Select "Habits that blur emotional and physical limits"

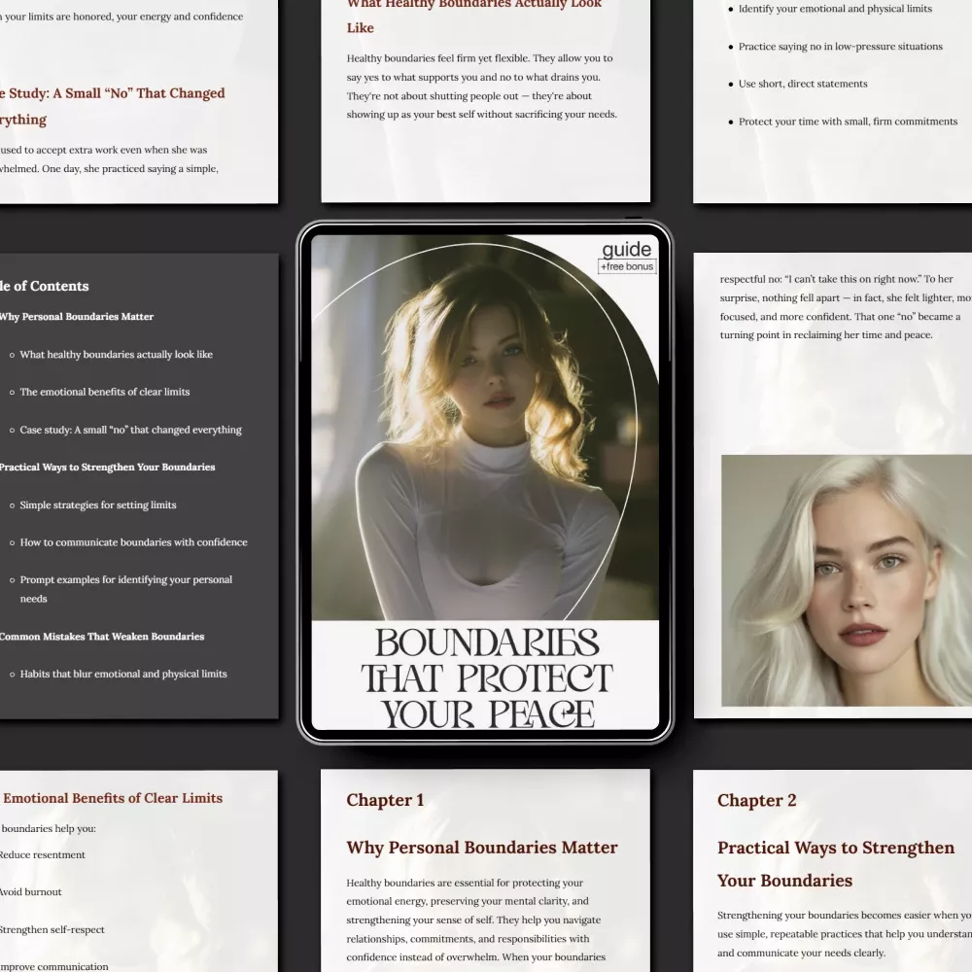(123, 674)
